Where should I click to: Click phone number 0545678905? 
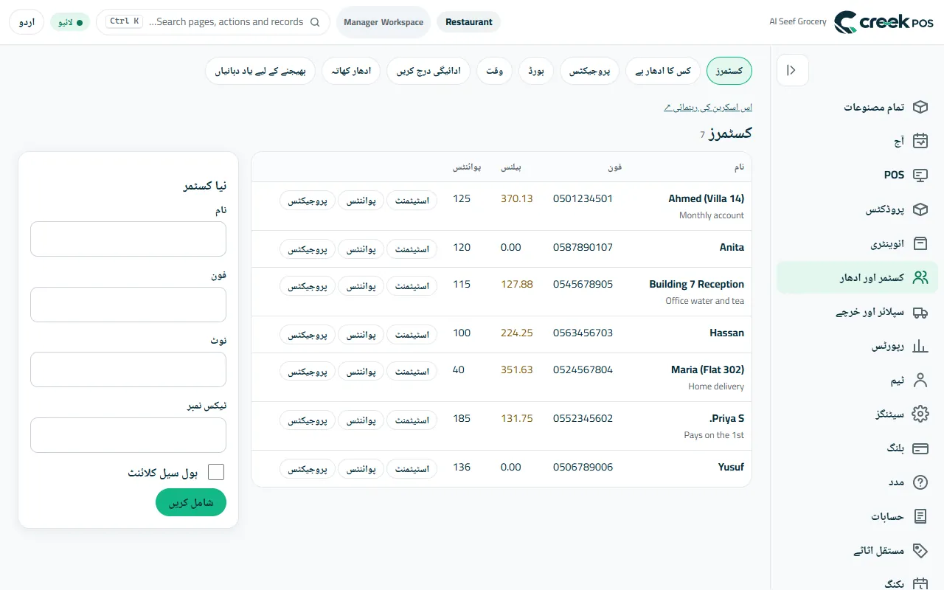tap(583, 284)
